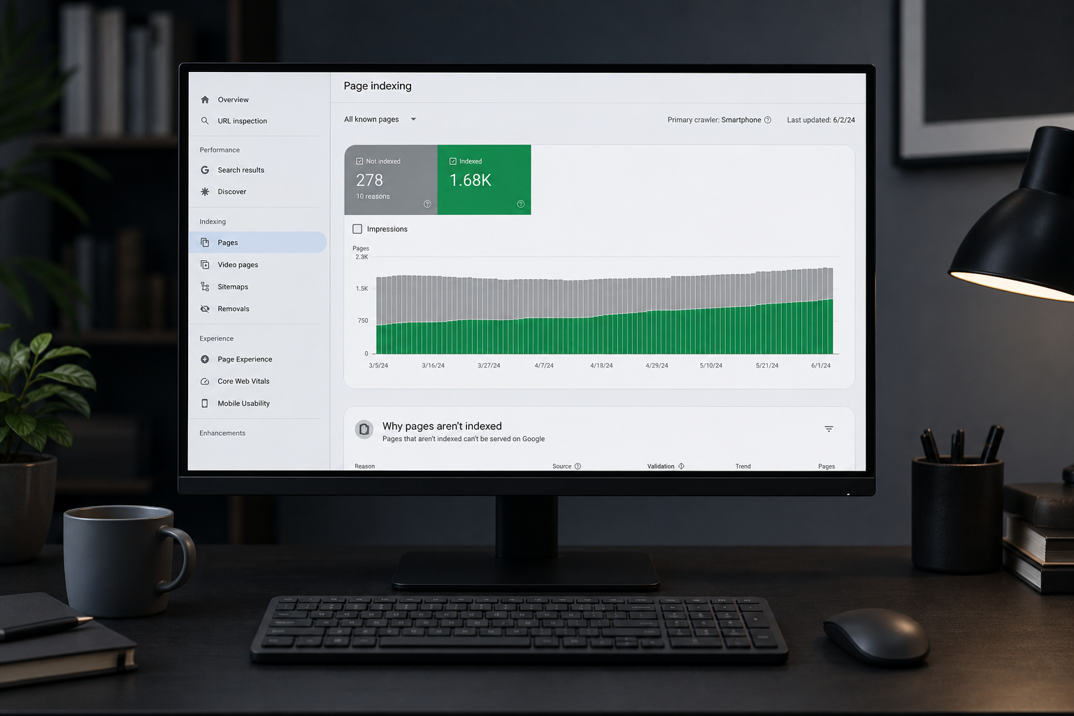Screen dimensions: 1074x716
Task: Click the clipboard icon beside Why pages aren't indexed
Action: pyautogui.click(x=364, y=429)
